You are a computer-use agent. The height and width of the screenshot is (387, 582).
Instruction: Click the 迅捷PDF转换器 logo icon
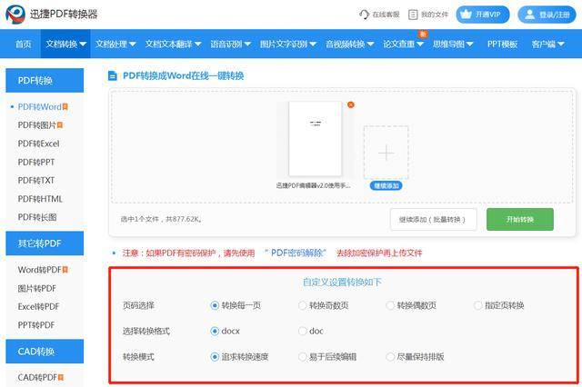(x=15, y=15)
